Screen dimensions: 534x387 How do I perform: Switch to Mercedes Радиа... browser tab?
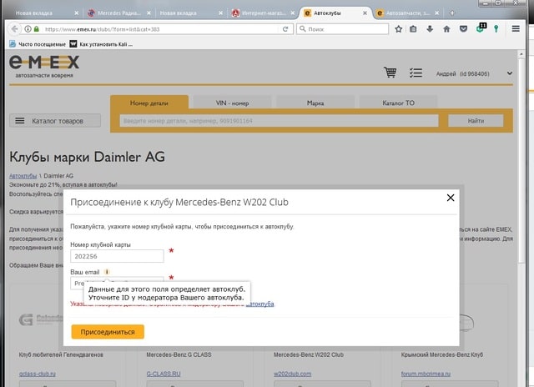tap(118, 13)
